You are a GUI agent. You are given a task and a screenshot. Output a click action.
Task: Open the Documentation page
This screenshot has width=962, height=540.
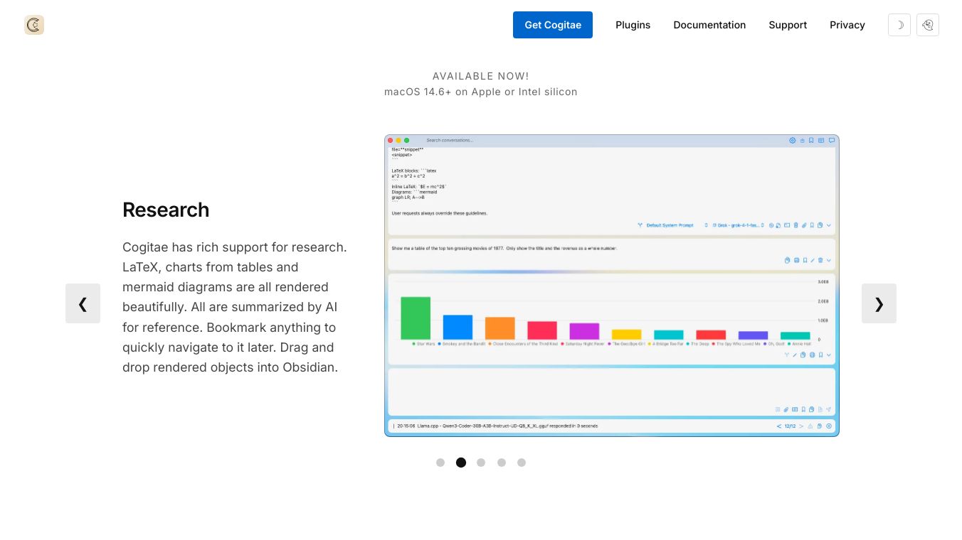point(709,25)
